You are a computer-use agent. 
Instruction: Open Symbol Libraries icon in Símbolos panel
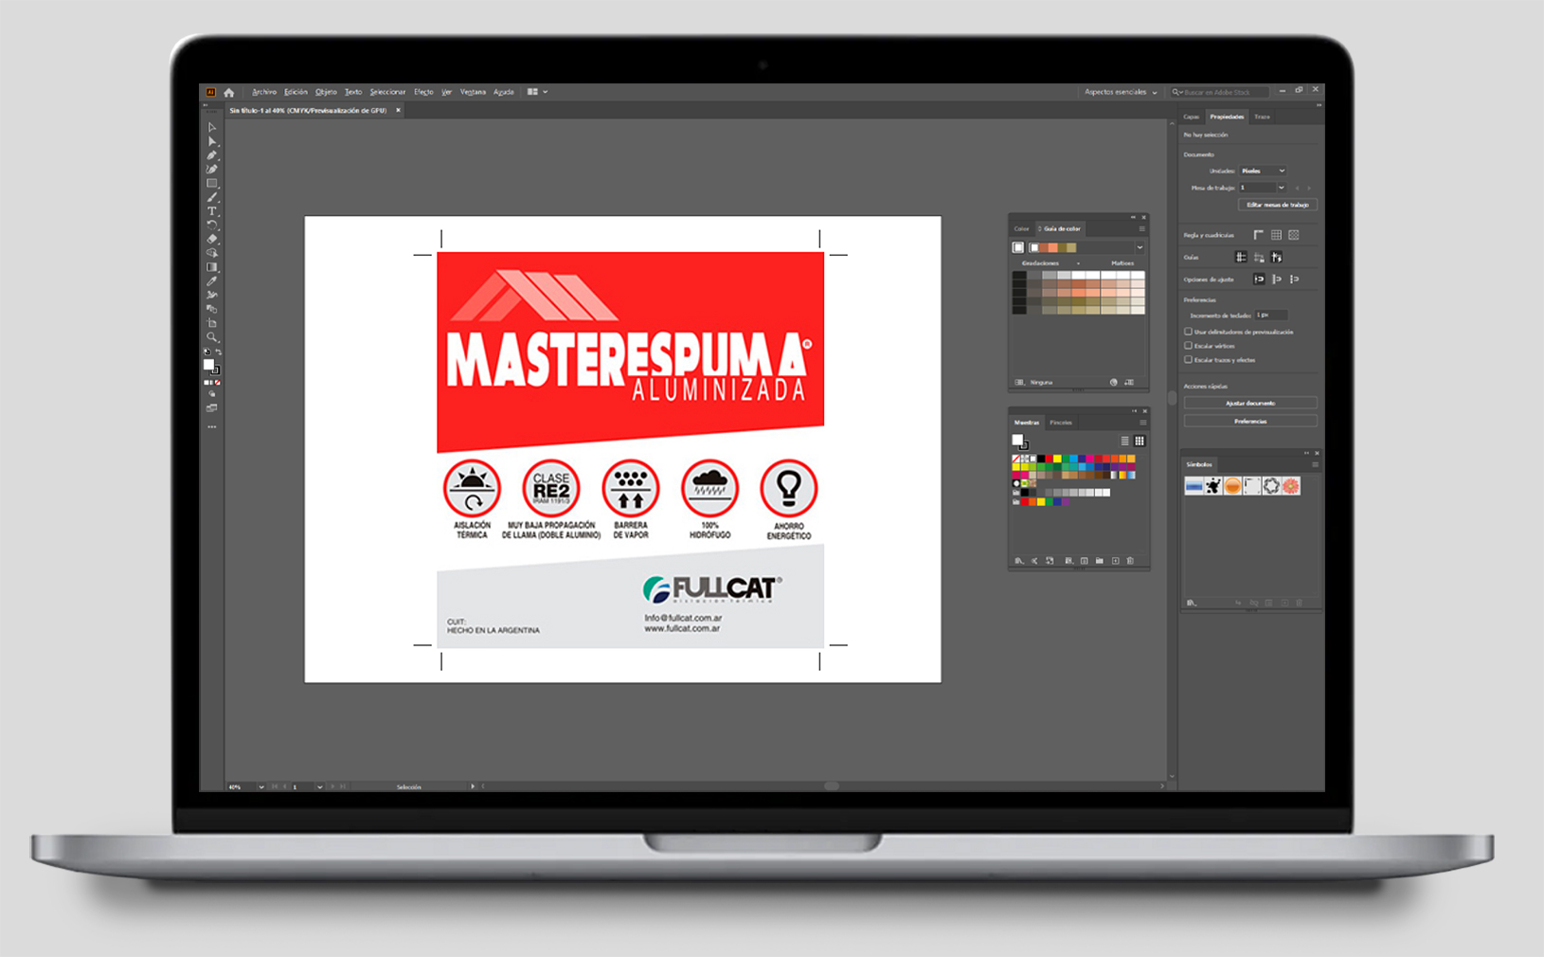(1191, 603)
